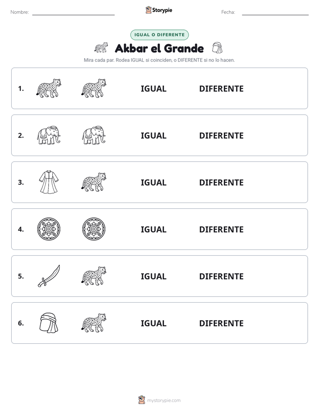Click the IGUAL O DIFERENTE badge
The height and width of the screenshot is (413, 319).
[x=159, y=35]
